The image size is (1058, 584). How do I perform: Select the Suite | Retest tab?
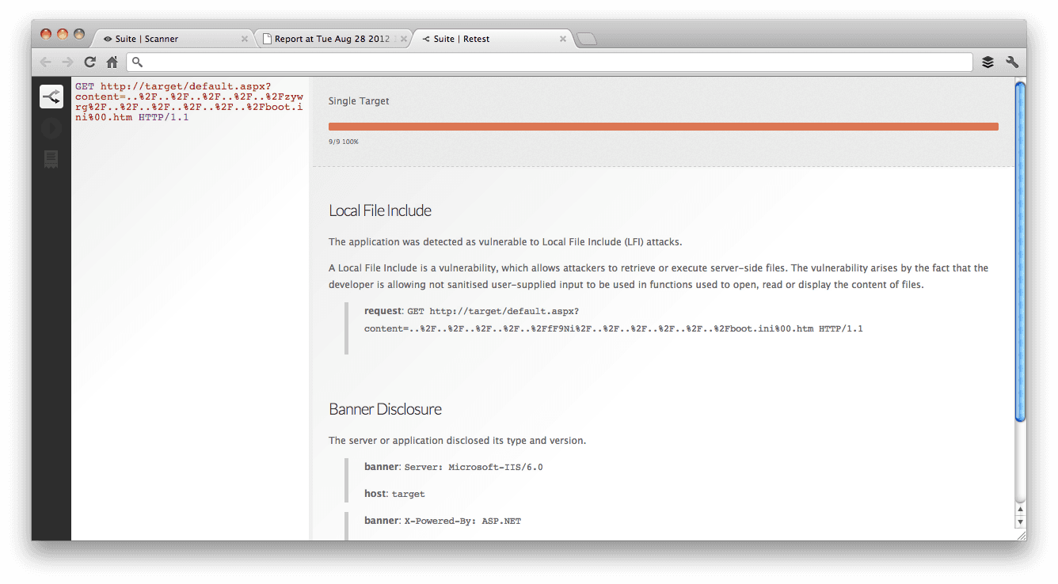(x=493, y=39)
